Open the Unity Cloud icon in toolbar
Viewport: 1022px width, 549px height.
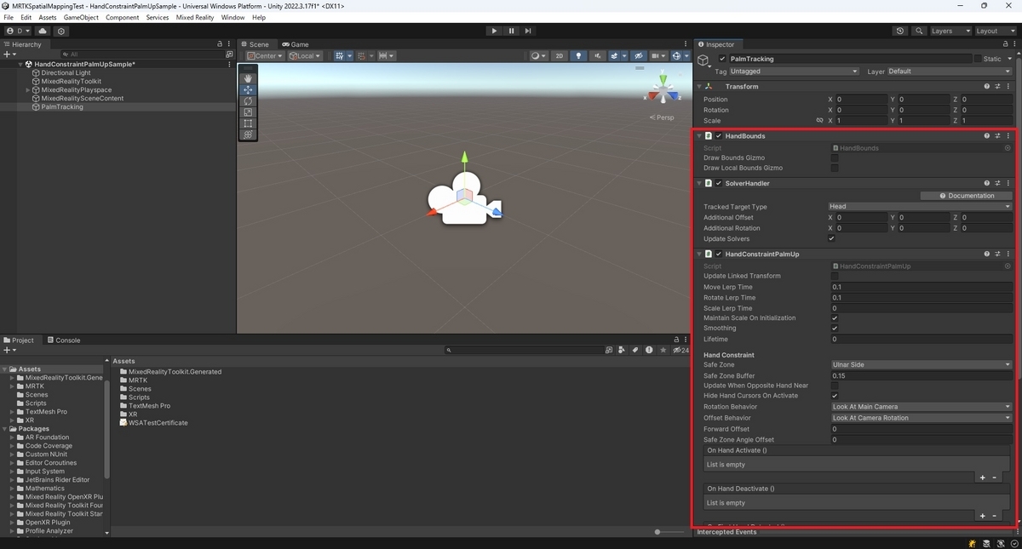coord(43,31)
